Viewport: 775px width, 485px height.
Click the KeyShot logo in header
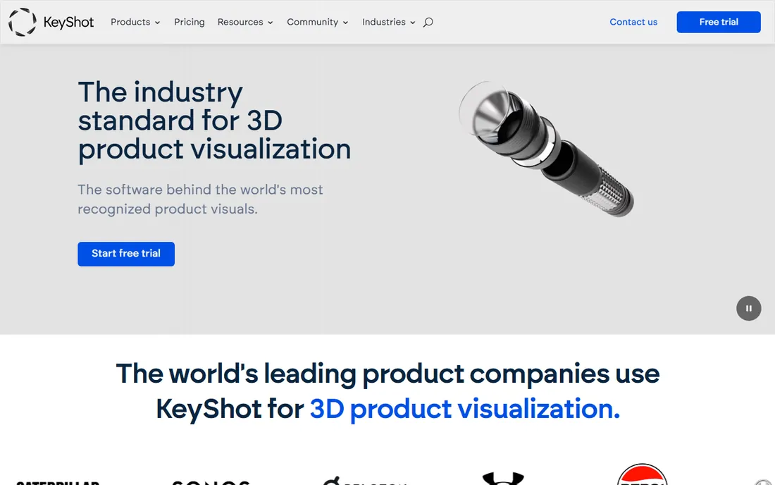(51, 23)
